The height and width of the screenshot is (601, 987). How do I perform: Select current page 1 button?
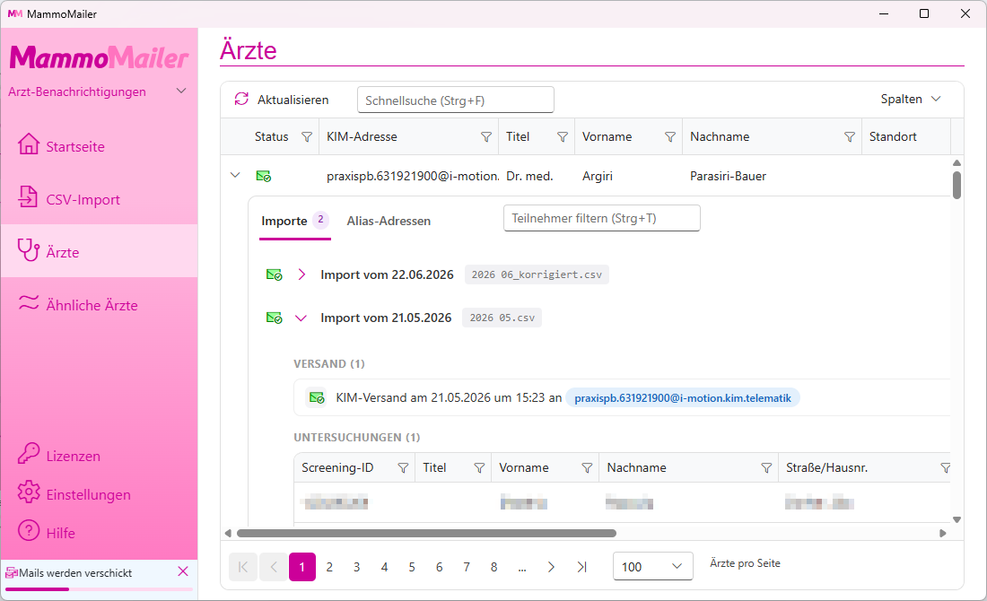[x=302, y=567]
